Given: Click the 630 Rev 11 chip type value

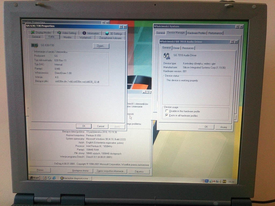Looking at the screenshot, I should tap(60, 60).
